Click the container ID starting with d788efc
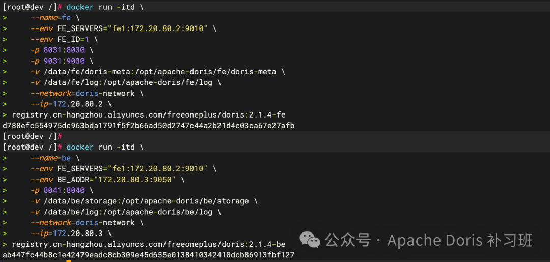This screenshot has width=550, height=262. pyautogui.click(x=149, y=126)
